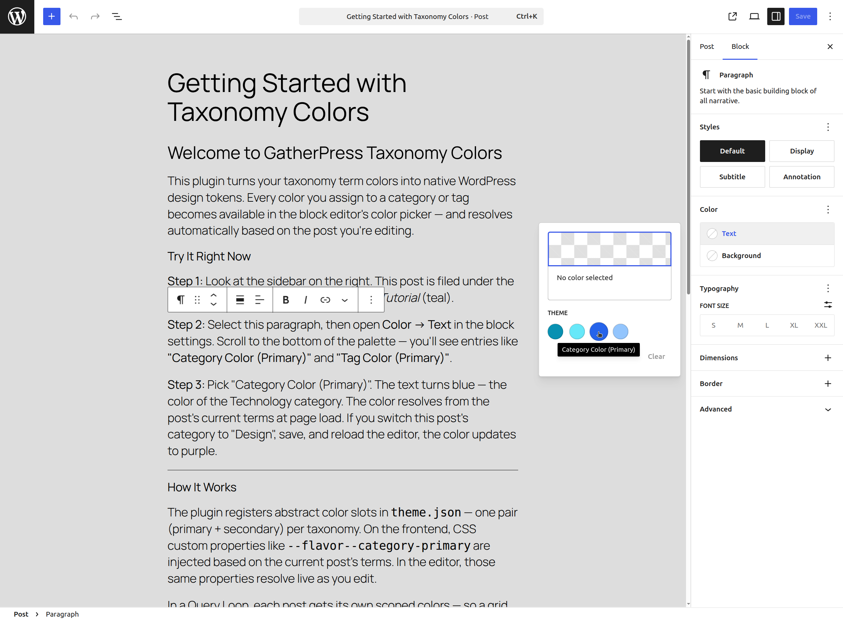Viewport: 843px width, 620px height.
Task: Open the Styles options menu
Action: pyautogui.click(x=828, y=127)
